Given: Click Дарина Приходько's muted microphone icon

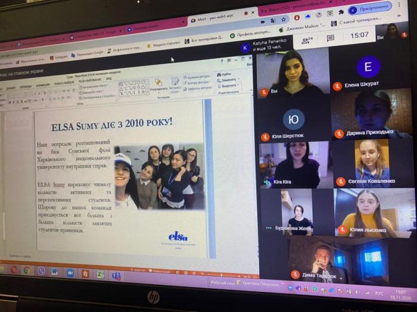Looking at the screenshot, I should [338, 134].
